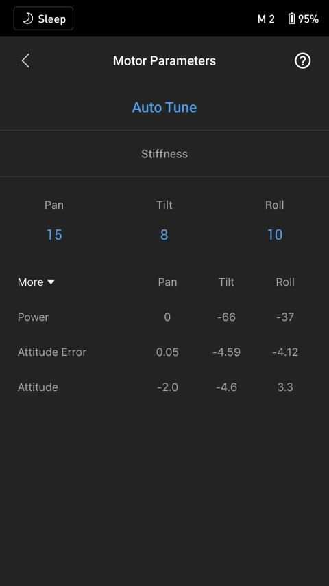The height and width of the screenshot is (586, 329).
Task: Start Auto Tune calibration
Action: 164,107
